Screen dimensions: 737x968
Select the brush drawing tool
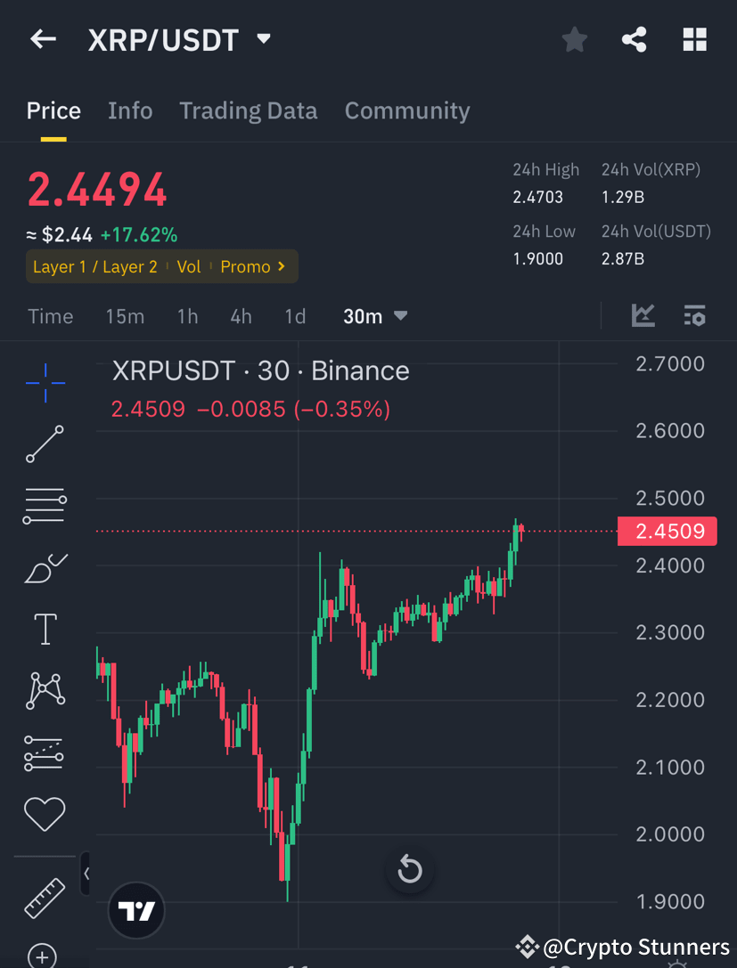[x=45, y=568]
